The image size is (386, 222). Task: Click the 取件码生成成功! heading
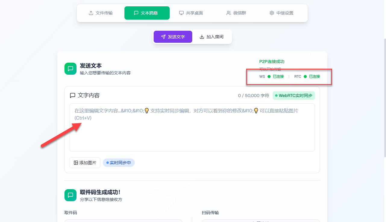(100, 192)
